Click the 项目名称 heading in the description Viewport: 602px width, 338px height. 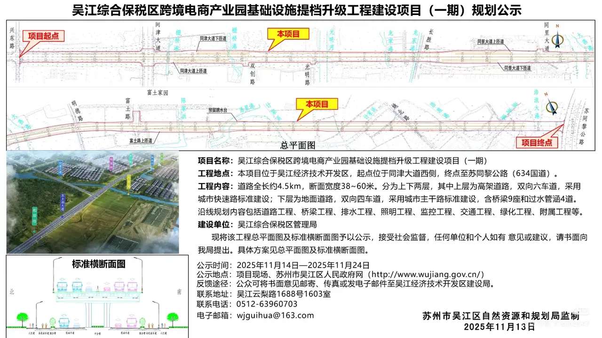coord(215,160)
